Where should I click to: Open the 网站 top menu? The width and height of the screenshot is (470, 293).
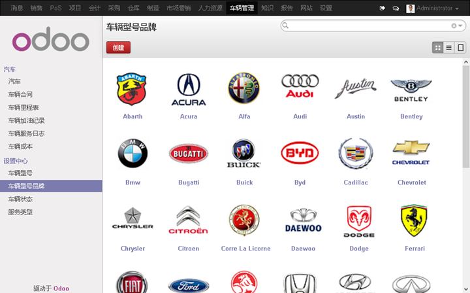[306, 8]
